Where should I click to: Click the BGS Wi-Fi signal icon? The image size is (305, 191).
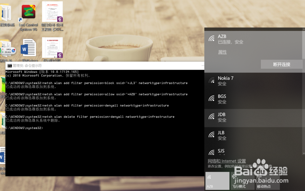211,99
